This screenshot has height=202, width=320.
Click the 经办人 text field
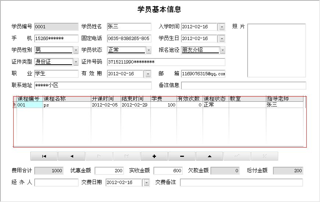[x=56, y=183]
